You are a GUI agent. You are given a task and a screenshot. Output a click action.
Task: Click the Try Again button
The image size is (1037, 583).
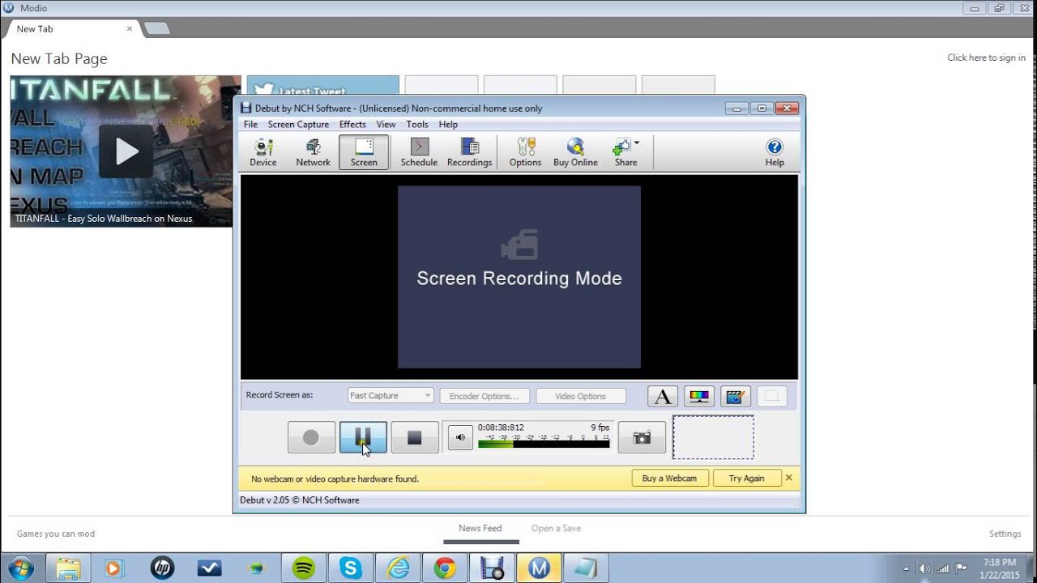point(746,479)
